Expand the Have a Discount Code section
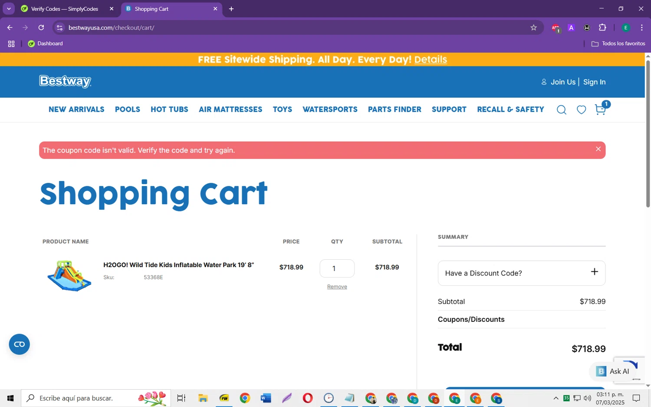The height and width of the screenshot is (407, 651). pyautogui.click(x=522, y=273)
